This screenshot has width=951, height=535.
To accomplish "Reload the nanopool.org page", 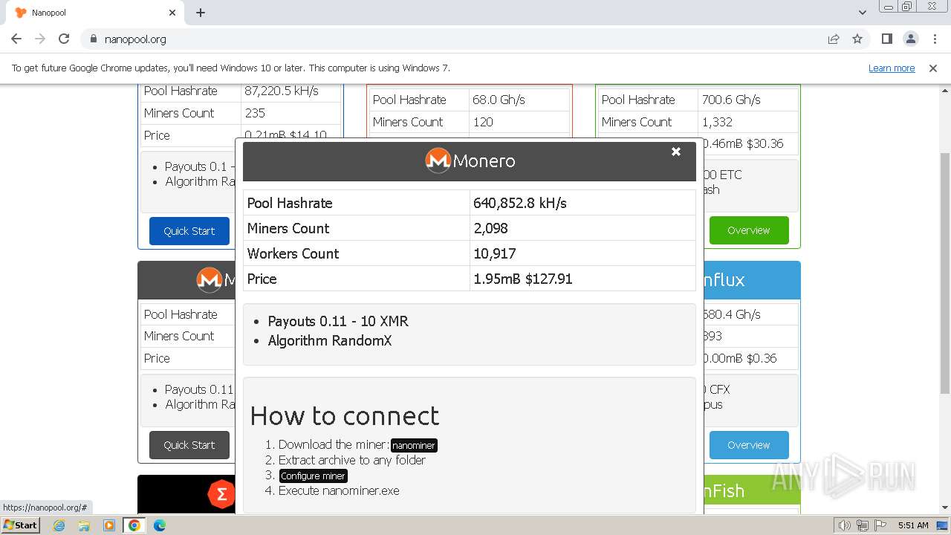I will [x=64, y=39].
